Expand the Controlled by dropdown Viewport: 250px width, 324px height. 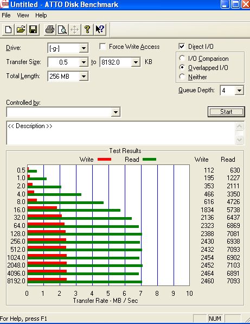click(116, 112)
